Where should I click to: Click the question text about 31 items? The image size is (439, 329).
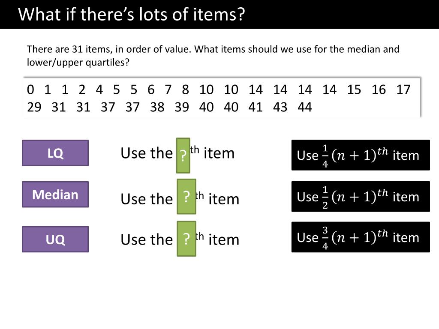pos(213,56)
